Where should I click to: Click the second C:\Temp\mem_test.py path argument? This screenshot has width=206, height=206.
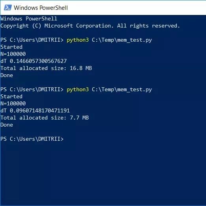(122, 90)
